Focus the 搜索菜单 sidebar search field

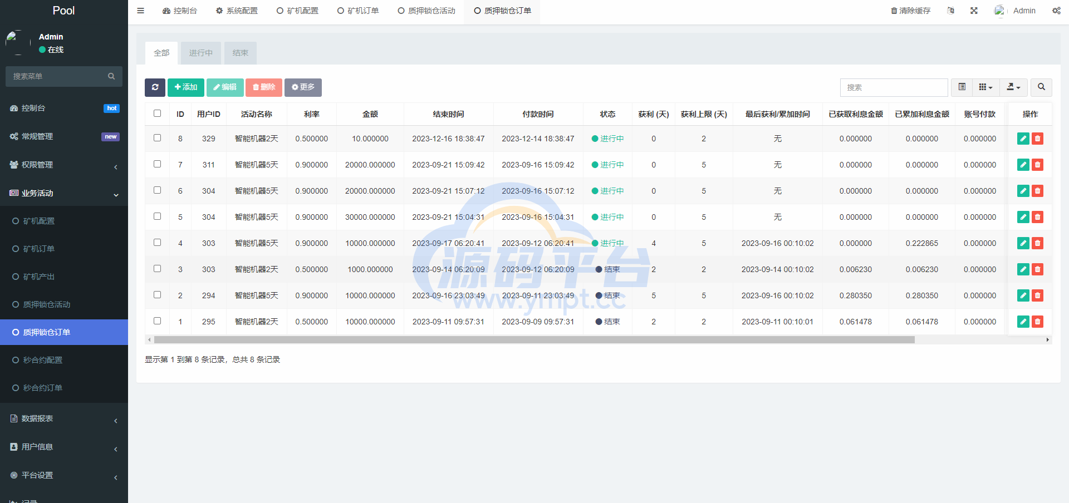(58, 76)
